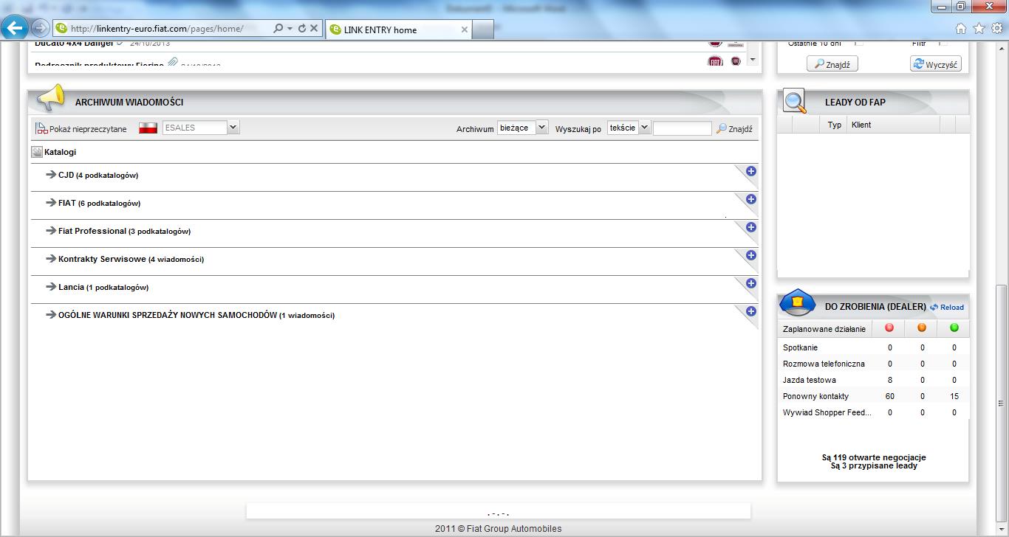Click the browser forward arrow button
The height and width of the screenshot is (537, 1009).
click(41, 28)
